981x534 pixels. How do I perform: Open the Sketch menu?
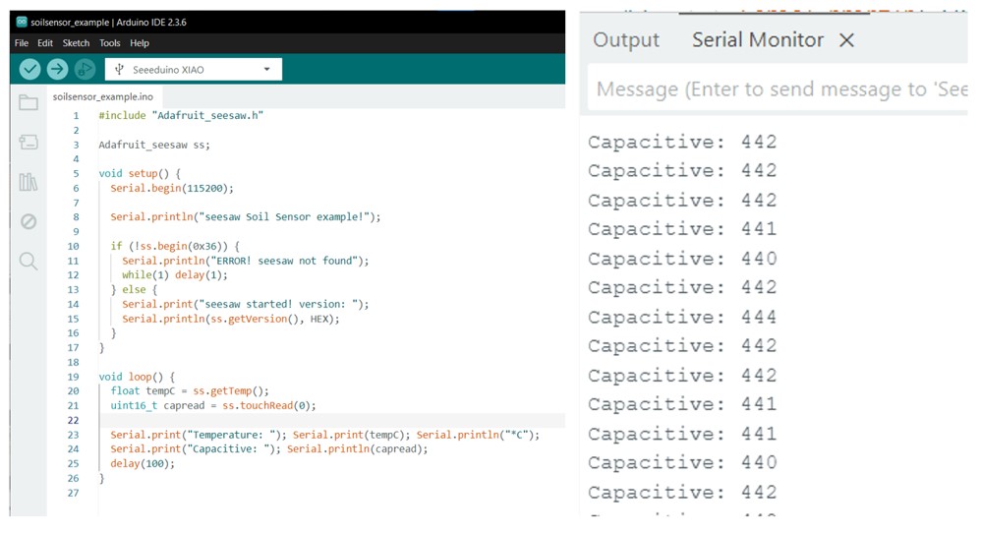[x=76, y=43]
